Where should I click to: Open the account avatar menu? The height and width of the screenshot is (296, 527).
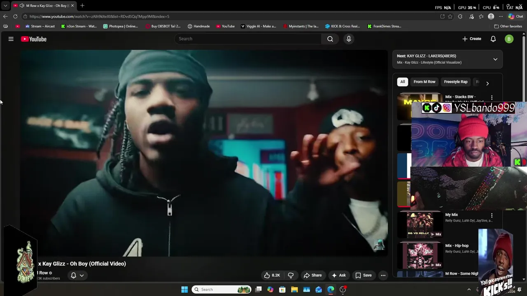[509, 39]
